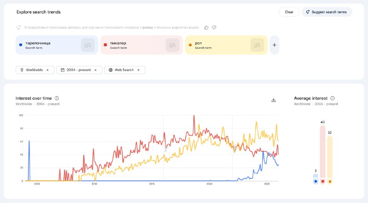Image resolution: width=368 pixels, height=203 pixels.
Task: Click the lightbulb sparkle suggestion icon
Action: 19,27
